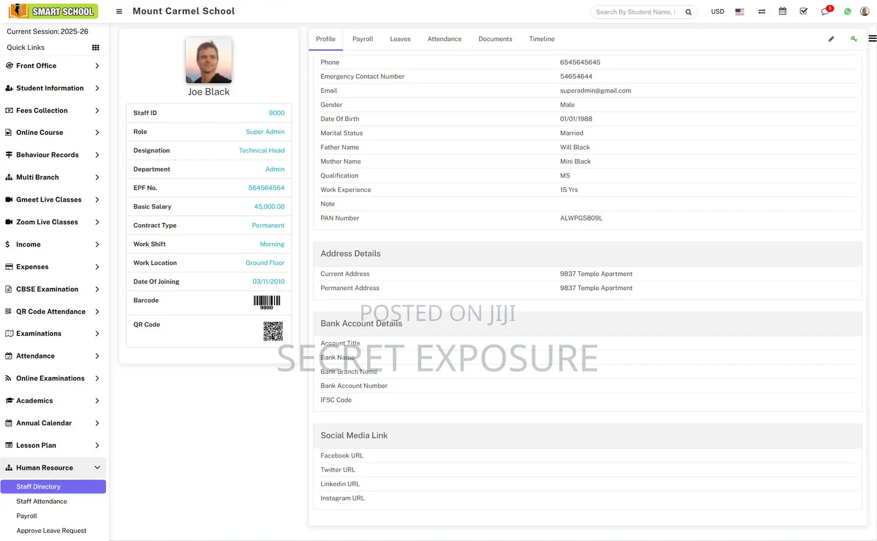Viewport: 877px width, 541px height.
Task: Switch to the Attendance tab
Action: 445,39
